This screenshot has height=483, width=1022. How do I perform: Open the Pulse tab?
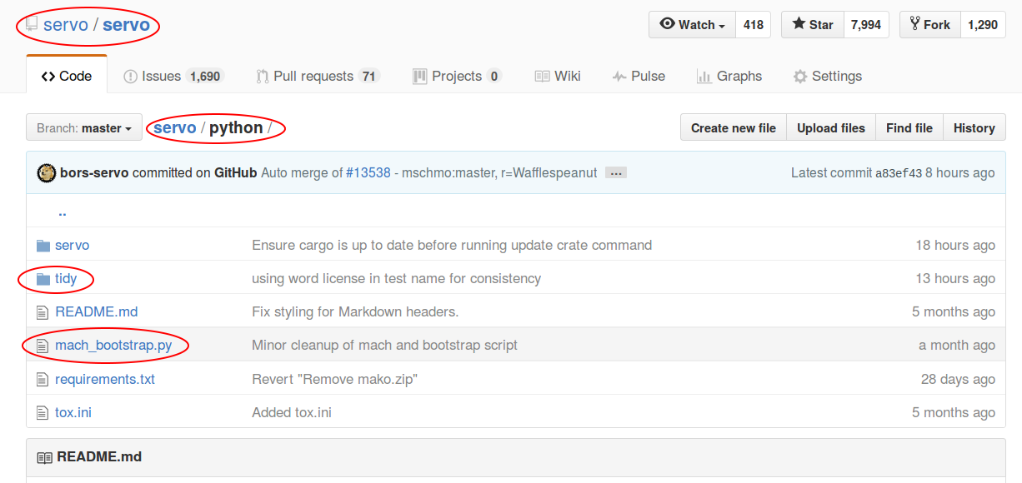pyautogui.click(x=639, y=76)
